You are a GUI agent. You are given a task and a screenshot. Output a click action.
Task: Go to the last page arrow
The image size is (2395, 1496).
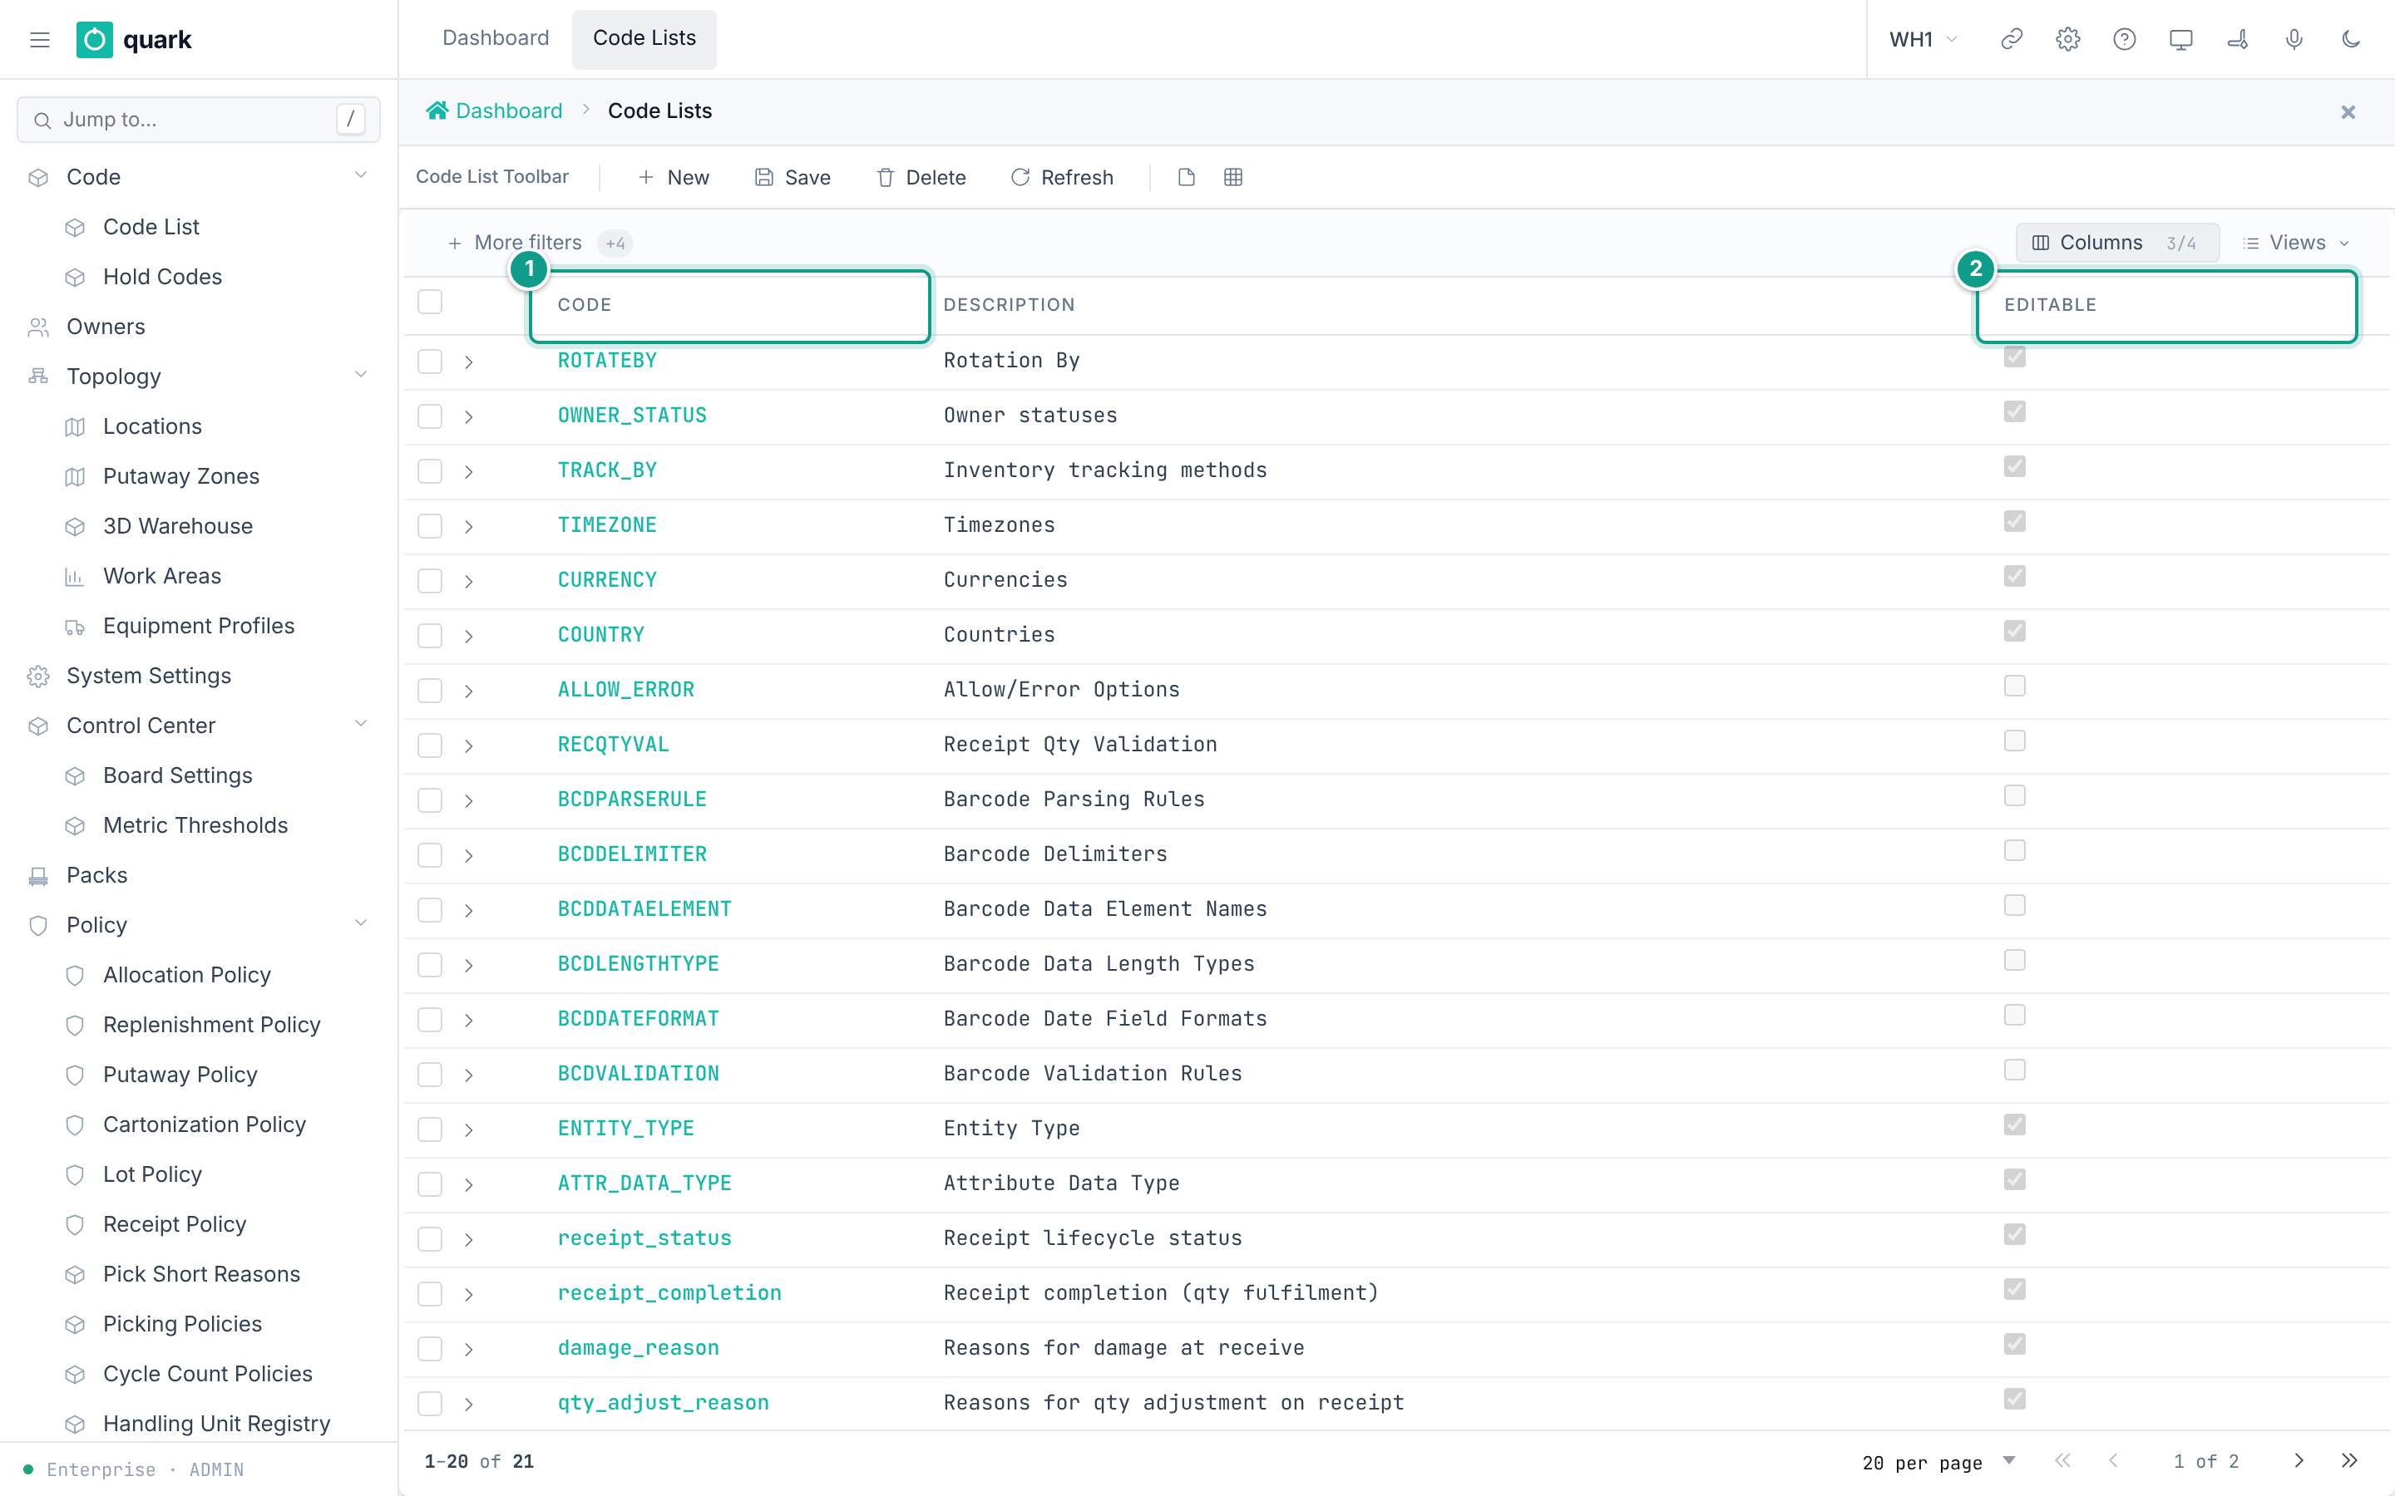(2349, 1460)
